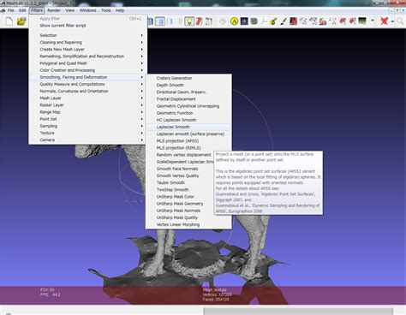Open the Help menu
Image resolution: width=406 pixels, height=315 pixels.
[120, 10]
